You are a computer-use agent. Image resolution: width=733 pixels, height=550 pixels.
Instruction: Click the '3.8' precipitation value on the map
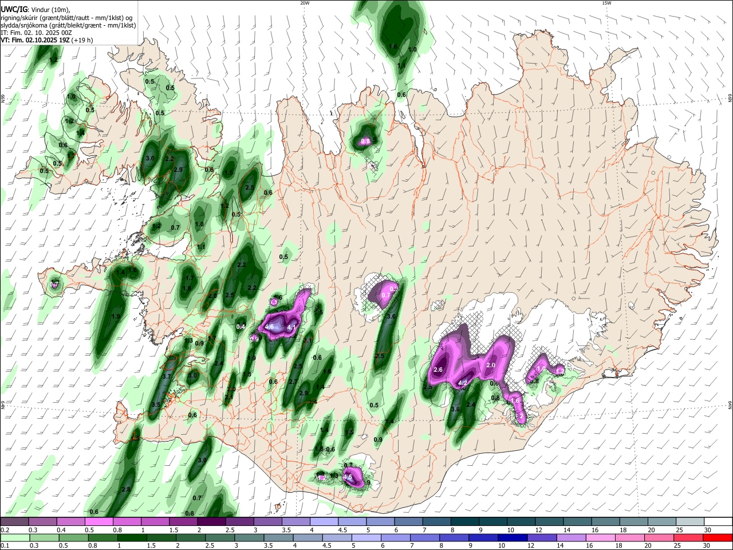(455, 409)
